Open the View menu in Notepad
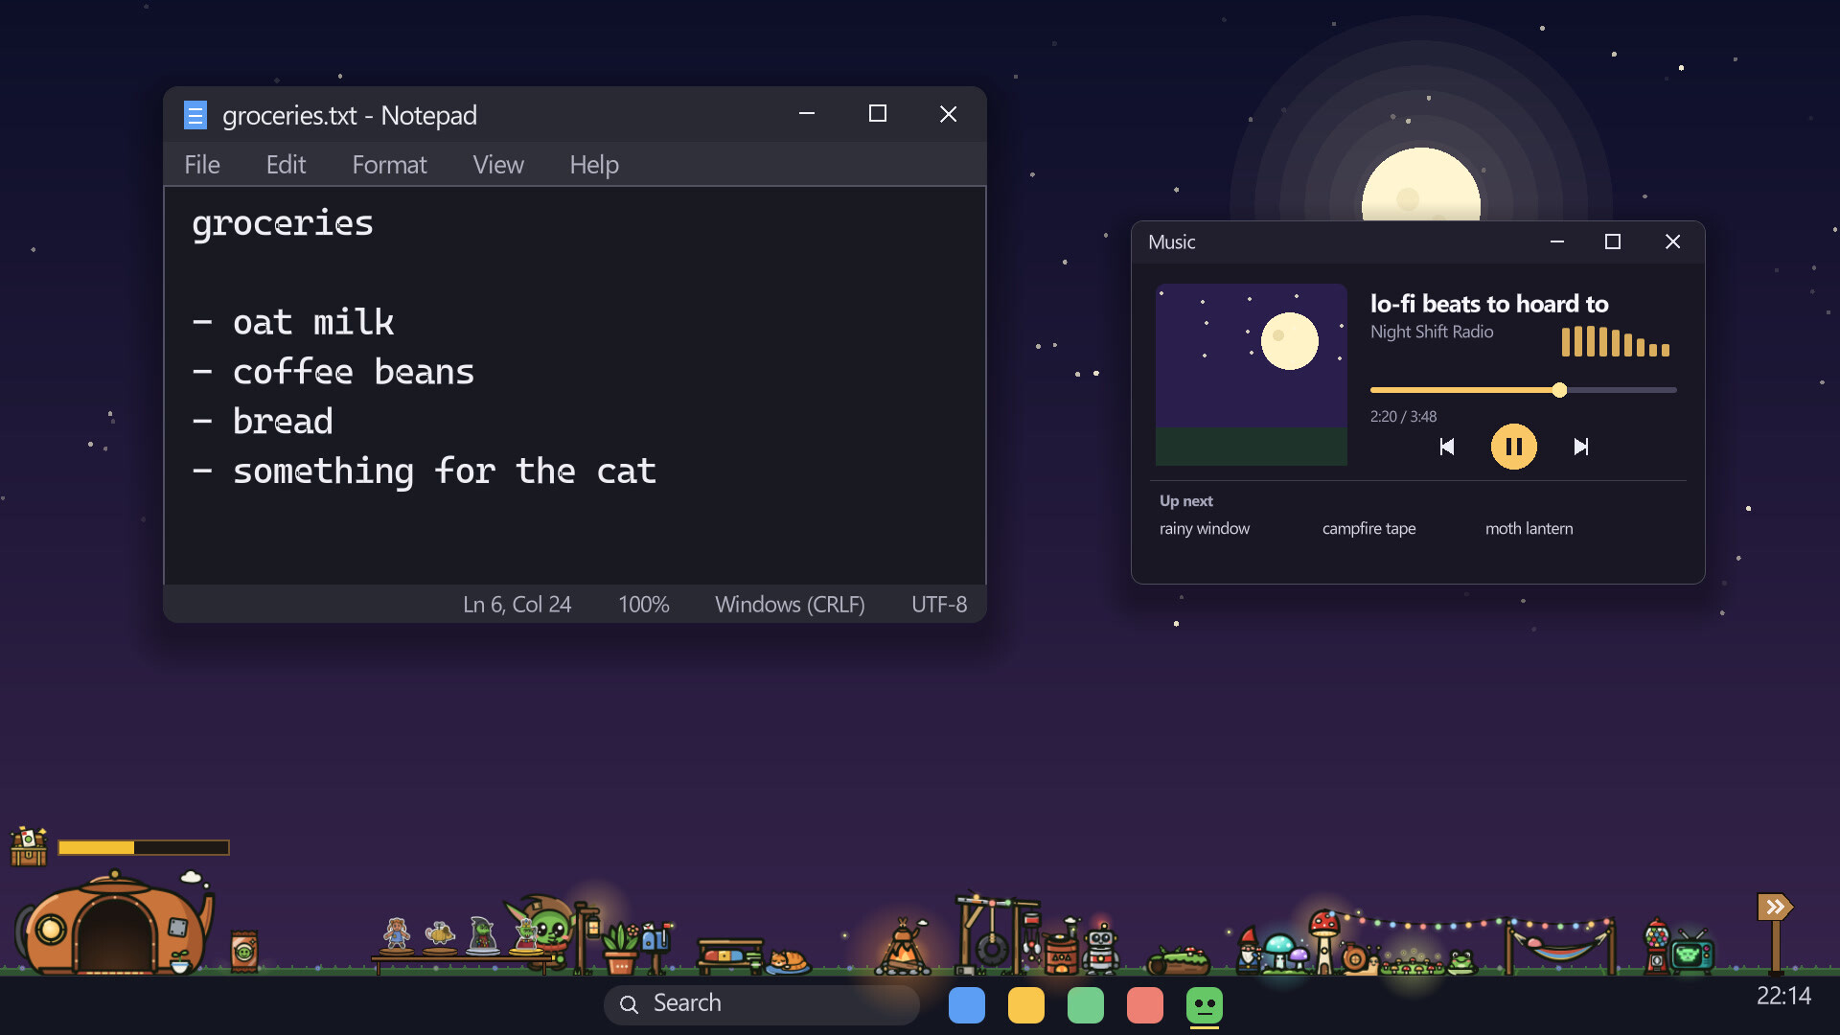 [x=498, y=165]
